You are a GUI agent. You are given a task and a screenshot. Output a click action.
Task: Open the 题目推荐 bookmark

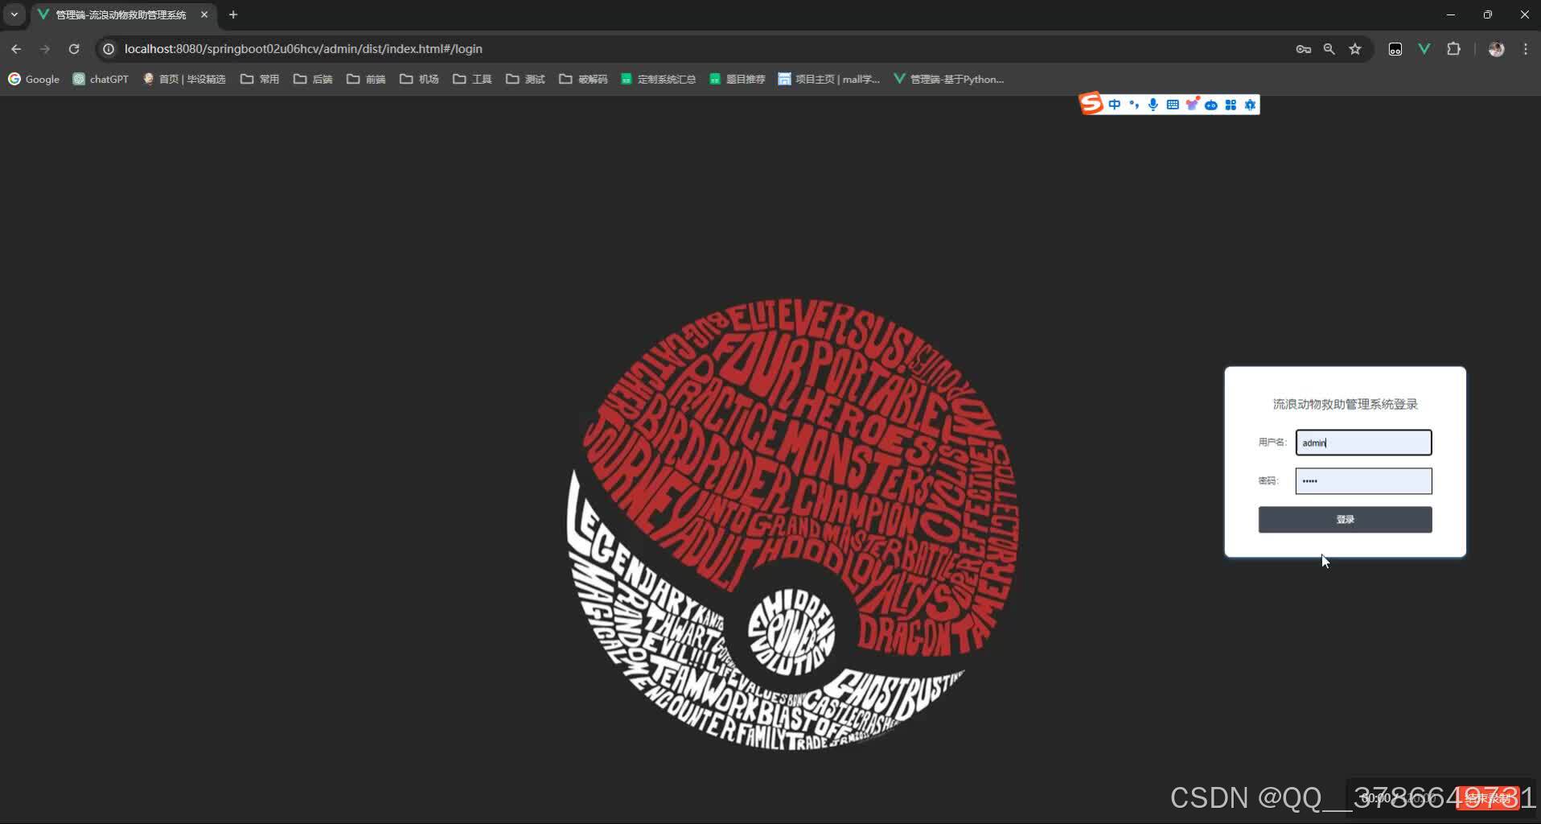coord(738,79)
